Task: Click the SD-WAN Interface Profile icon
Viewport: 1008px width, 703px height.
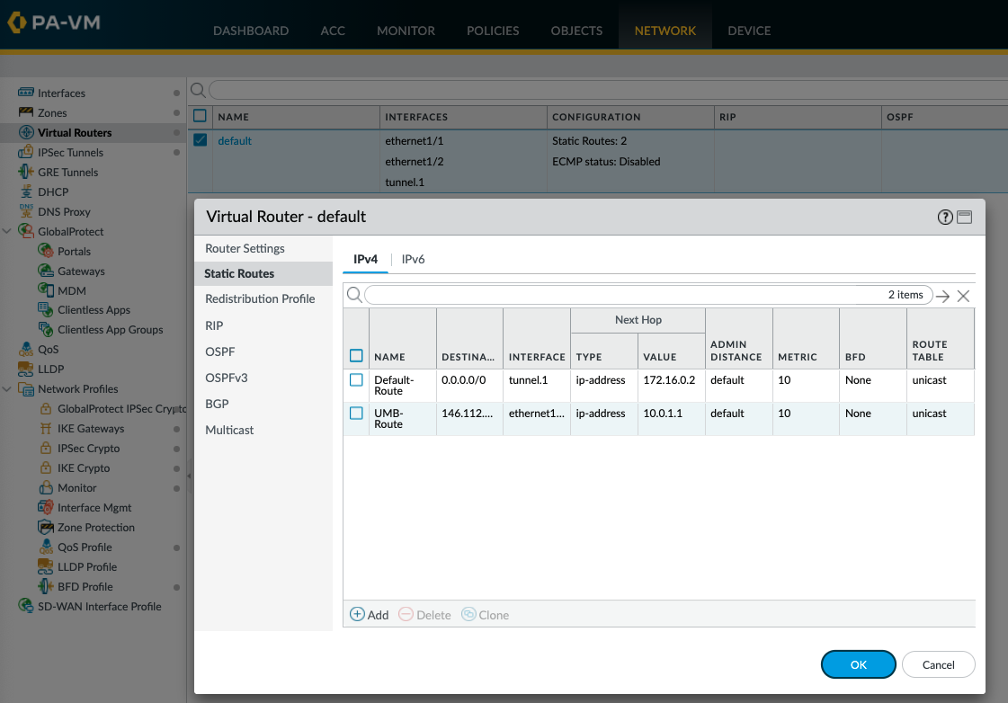Action: click(x=26, y=606)
